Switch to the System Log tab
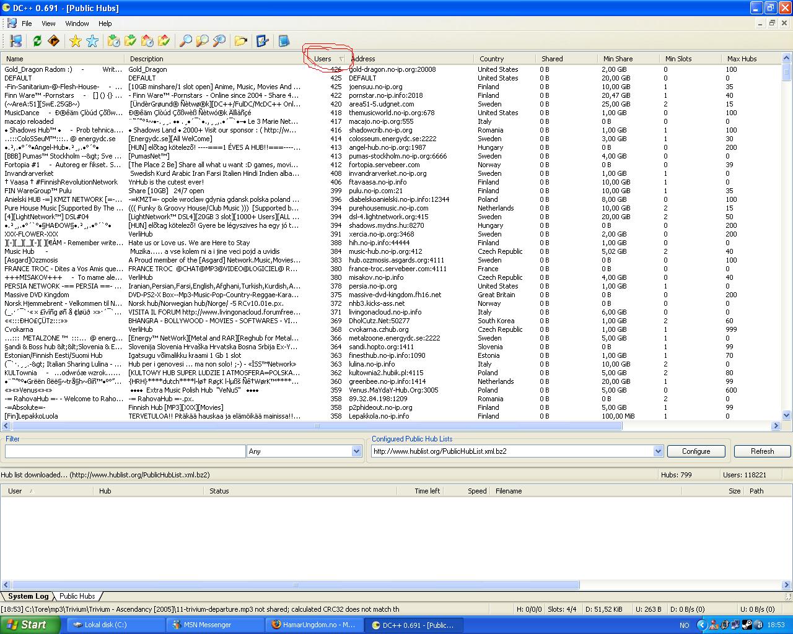Image resolution: width=793 pixels, height=634 pixels. point(28,596)
